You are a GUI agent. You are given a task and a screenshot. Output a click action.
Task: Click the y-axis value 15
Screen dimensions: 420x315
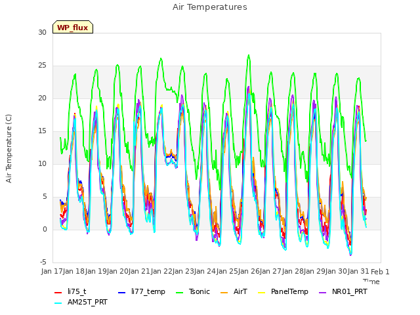click(x=42, y=131)
